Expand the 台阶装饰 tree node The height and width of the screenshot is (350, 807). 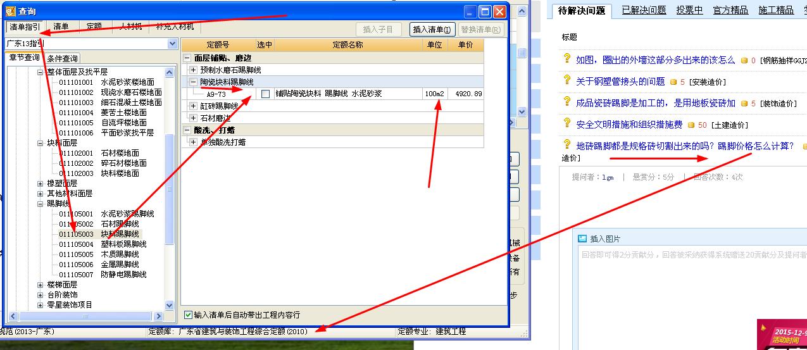pos(41,295)
